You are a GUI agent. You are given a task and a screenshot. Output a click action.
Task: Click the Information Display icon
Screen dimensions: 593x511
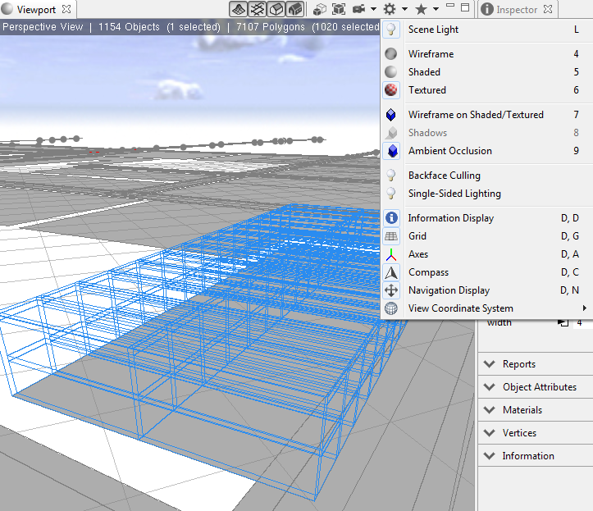click(x=391, y=218)
